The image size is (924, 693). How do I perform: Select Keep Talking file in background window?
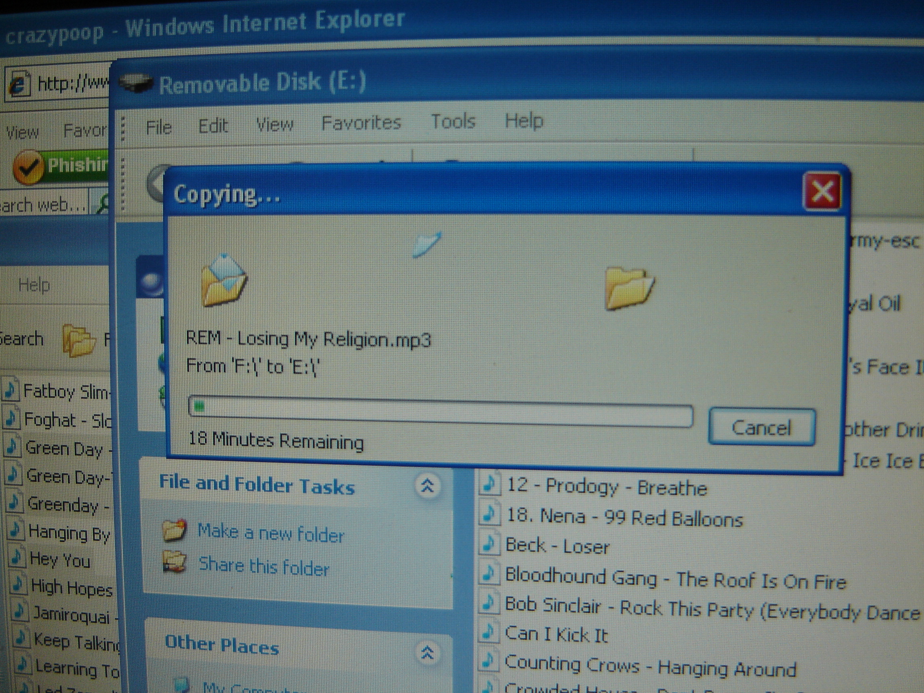[x=77, y=642]
